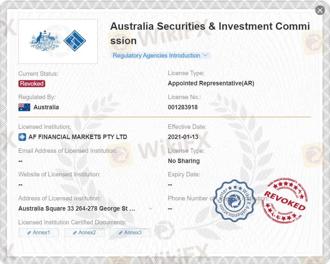
Task: Click the Revoked status badge
Action: click(x=32, y=83)
